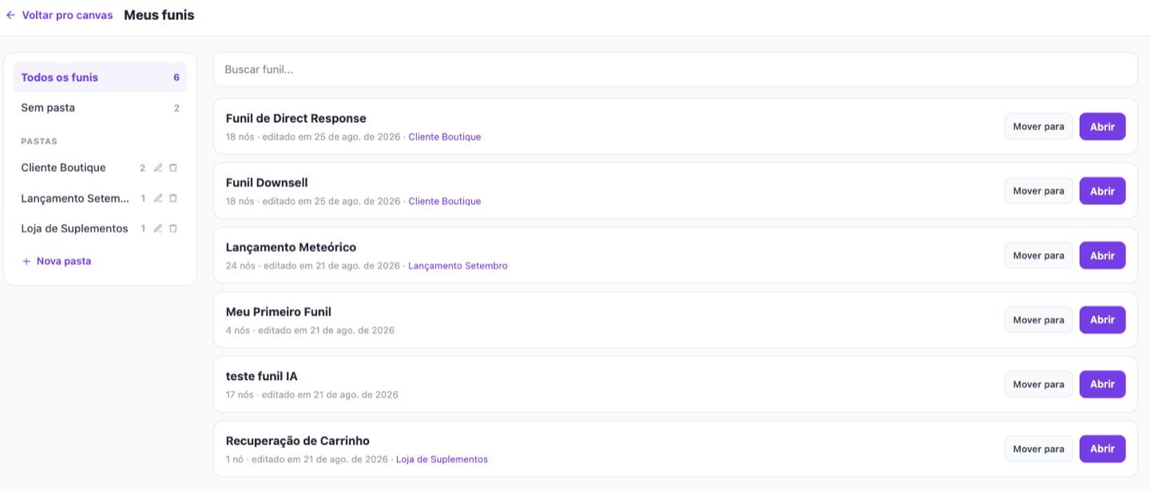
Task: Click the teste funil IA title
Action: coord(262,376)
